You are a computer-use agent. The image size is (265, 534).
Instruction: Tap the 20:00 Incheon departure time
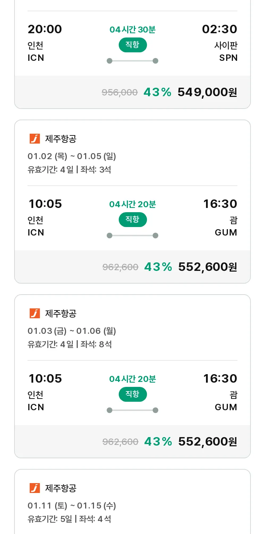pos(45,29)
